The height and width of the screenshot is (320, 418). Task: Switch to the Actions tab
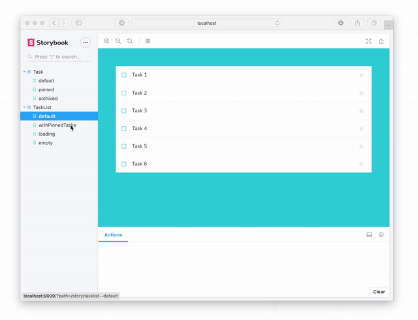pos(113,234)
